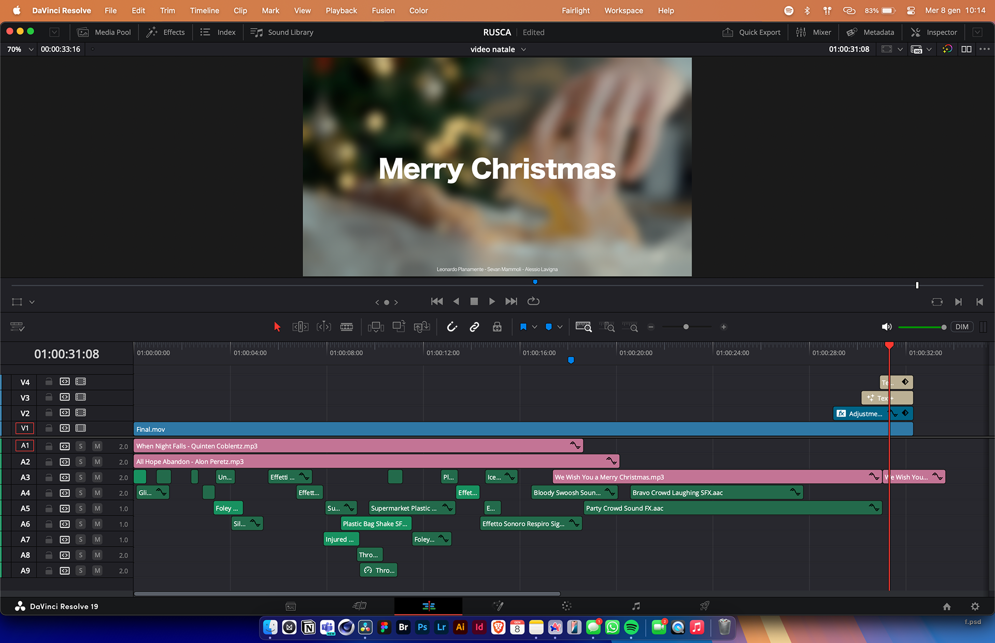
Task: Open the Effects panel
Action: pyautogui.click(x=165, y=32)
